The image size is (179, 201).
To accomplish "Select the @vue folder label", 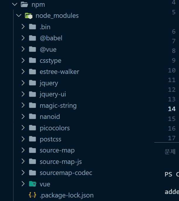I will coord(48,49).
